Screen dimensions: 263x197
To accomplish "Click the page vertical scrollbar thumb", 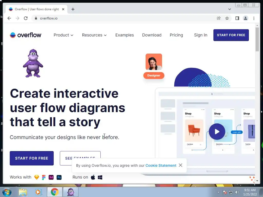I will [257, 39].
